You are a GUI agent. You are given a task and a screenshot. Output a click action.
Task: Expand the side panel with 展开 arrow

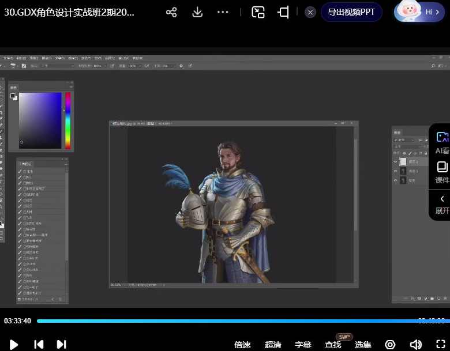click(x=442, y=204)
